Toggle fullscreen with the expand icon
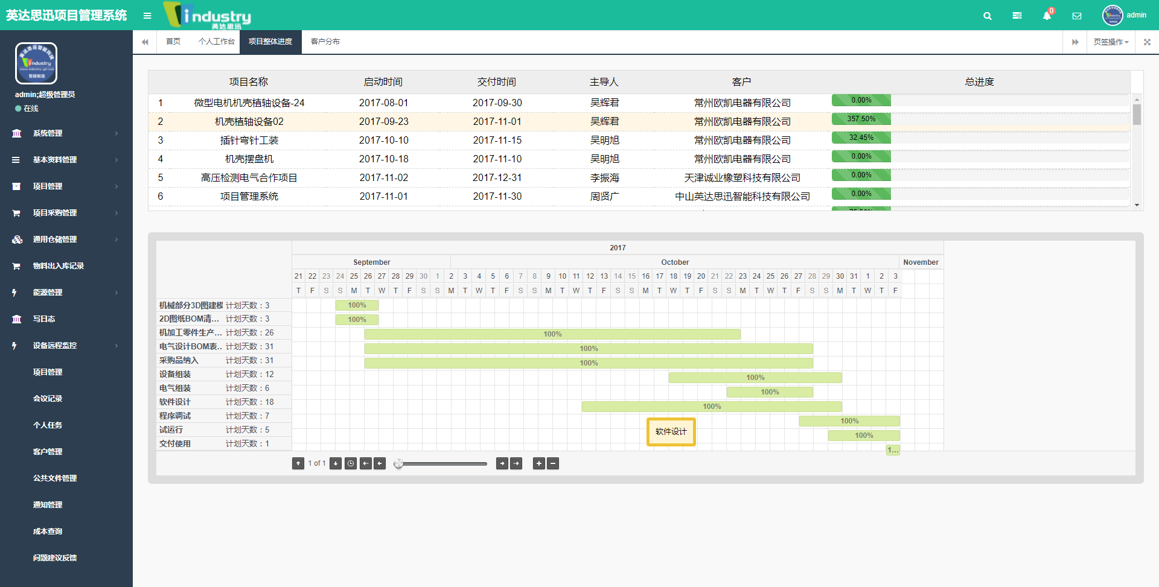 [1147, 42]
